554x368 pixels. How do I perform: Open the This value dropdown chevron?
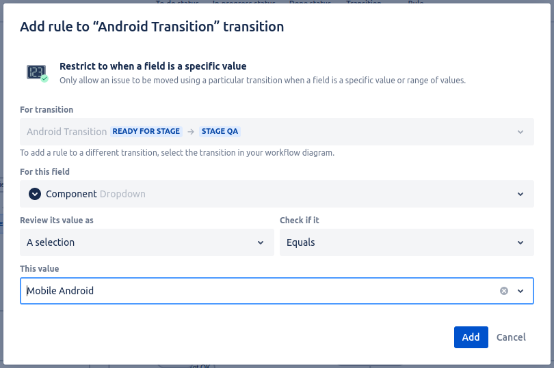click(520, 291)
